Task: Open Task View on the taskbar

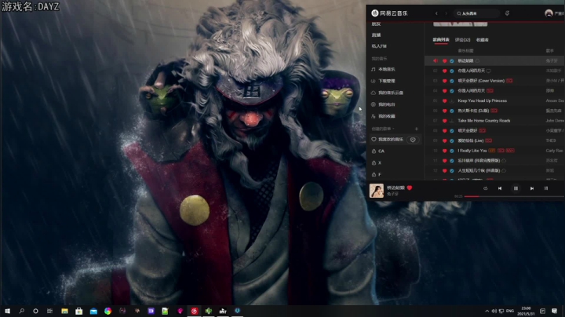Action: tap(49, 311)
